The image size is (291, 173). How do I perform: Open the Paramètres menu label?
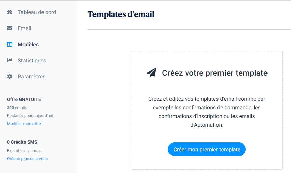click(32, 77)
